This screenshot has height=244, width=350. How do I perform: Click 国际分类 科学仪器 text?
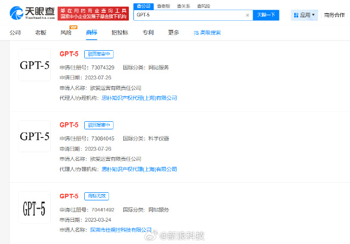[x=146, y=138]
